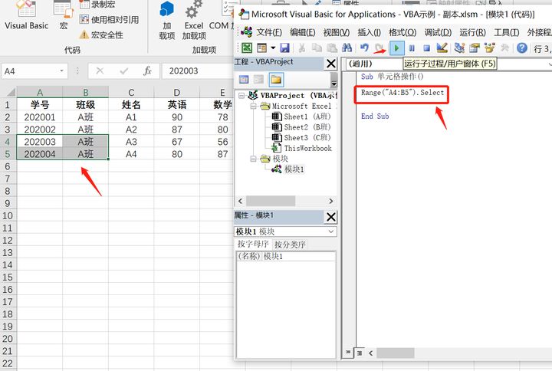Viewport: 552px width, 371px height.
Task: Click the Copy icon in VBA toolbar
Action: point(317,48)
